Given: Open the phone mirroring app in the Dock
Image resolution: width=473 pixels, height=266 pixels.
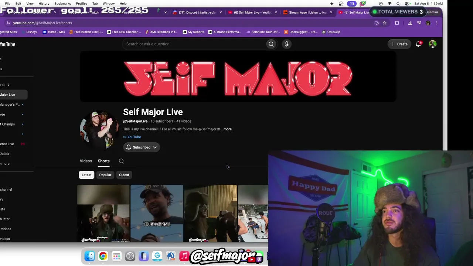Looking at the screenshot, I should [144, 256].
